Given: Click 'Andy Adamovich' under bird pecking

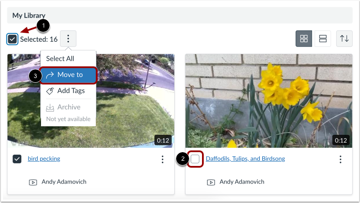Looking at the screenshot, I should (64, 182).
